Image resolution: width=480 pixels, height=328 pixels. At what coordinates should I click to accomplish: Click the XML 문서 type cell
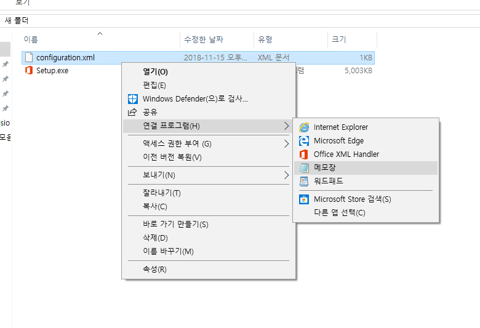tap(273, 58)
